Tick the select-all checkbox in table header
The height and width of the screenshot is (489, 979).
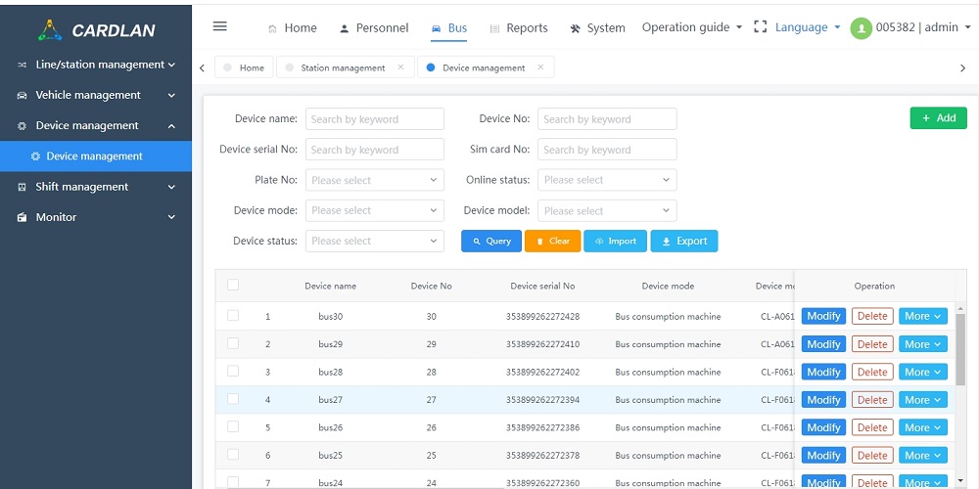click(233, 286)
